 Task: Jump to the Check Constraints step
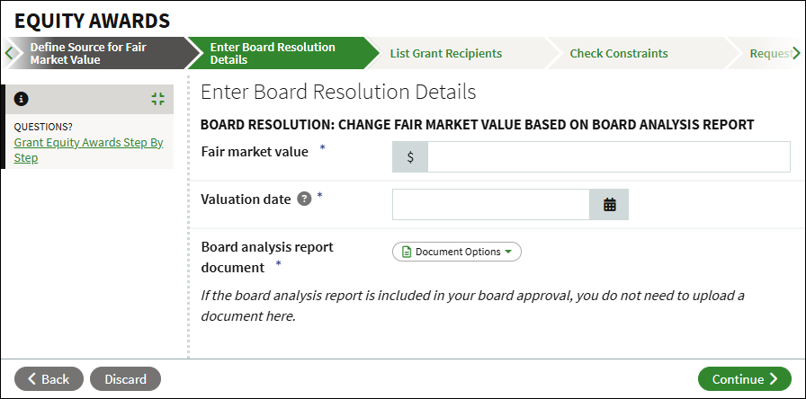coord(618,53)
